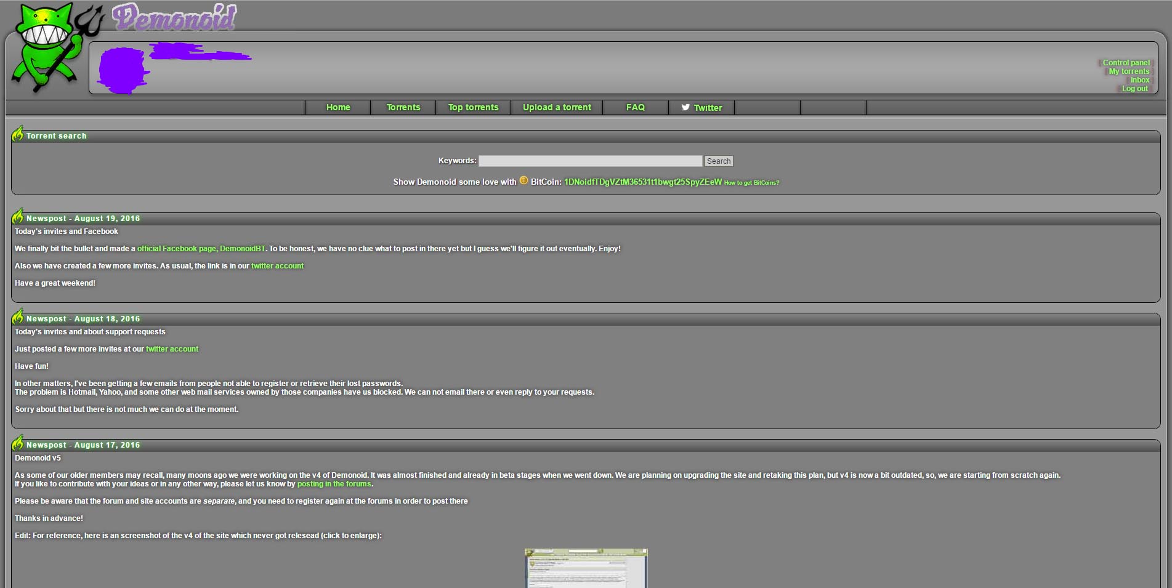
Task: Open the Home navigation tab
Action: click(x=338, y=107)
